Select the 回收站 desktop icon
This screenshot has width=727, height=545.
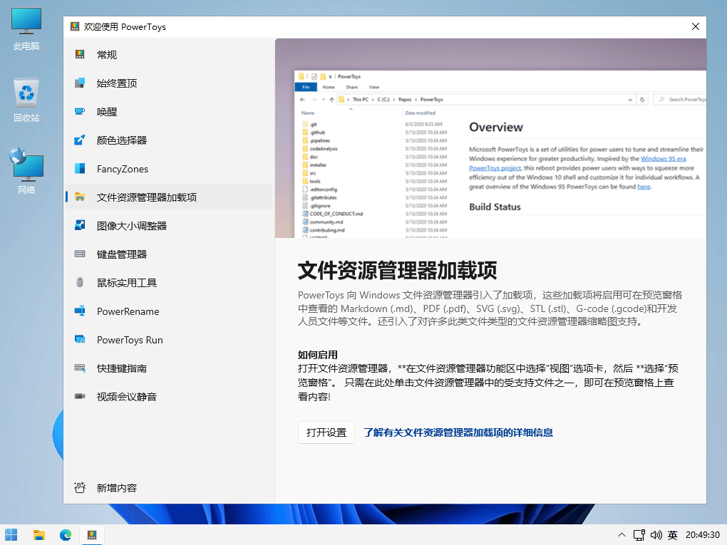pos(26,100)
